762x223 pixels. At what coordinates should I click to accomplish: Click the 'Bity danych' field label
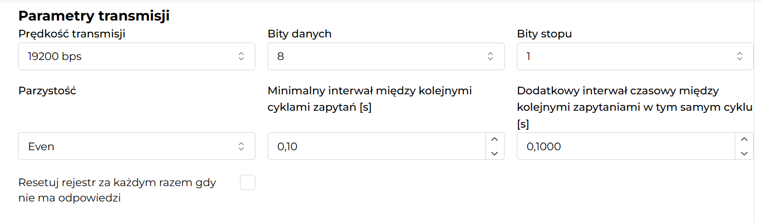300,34
